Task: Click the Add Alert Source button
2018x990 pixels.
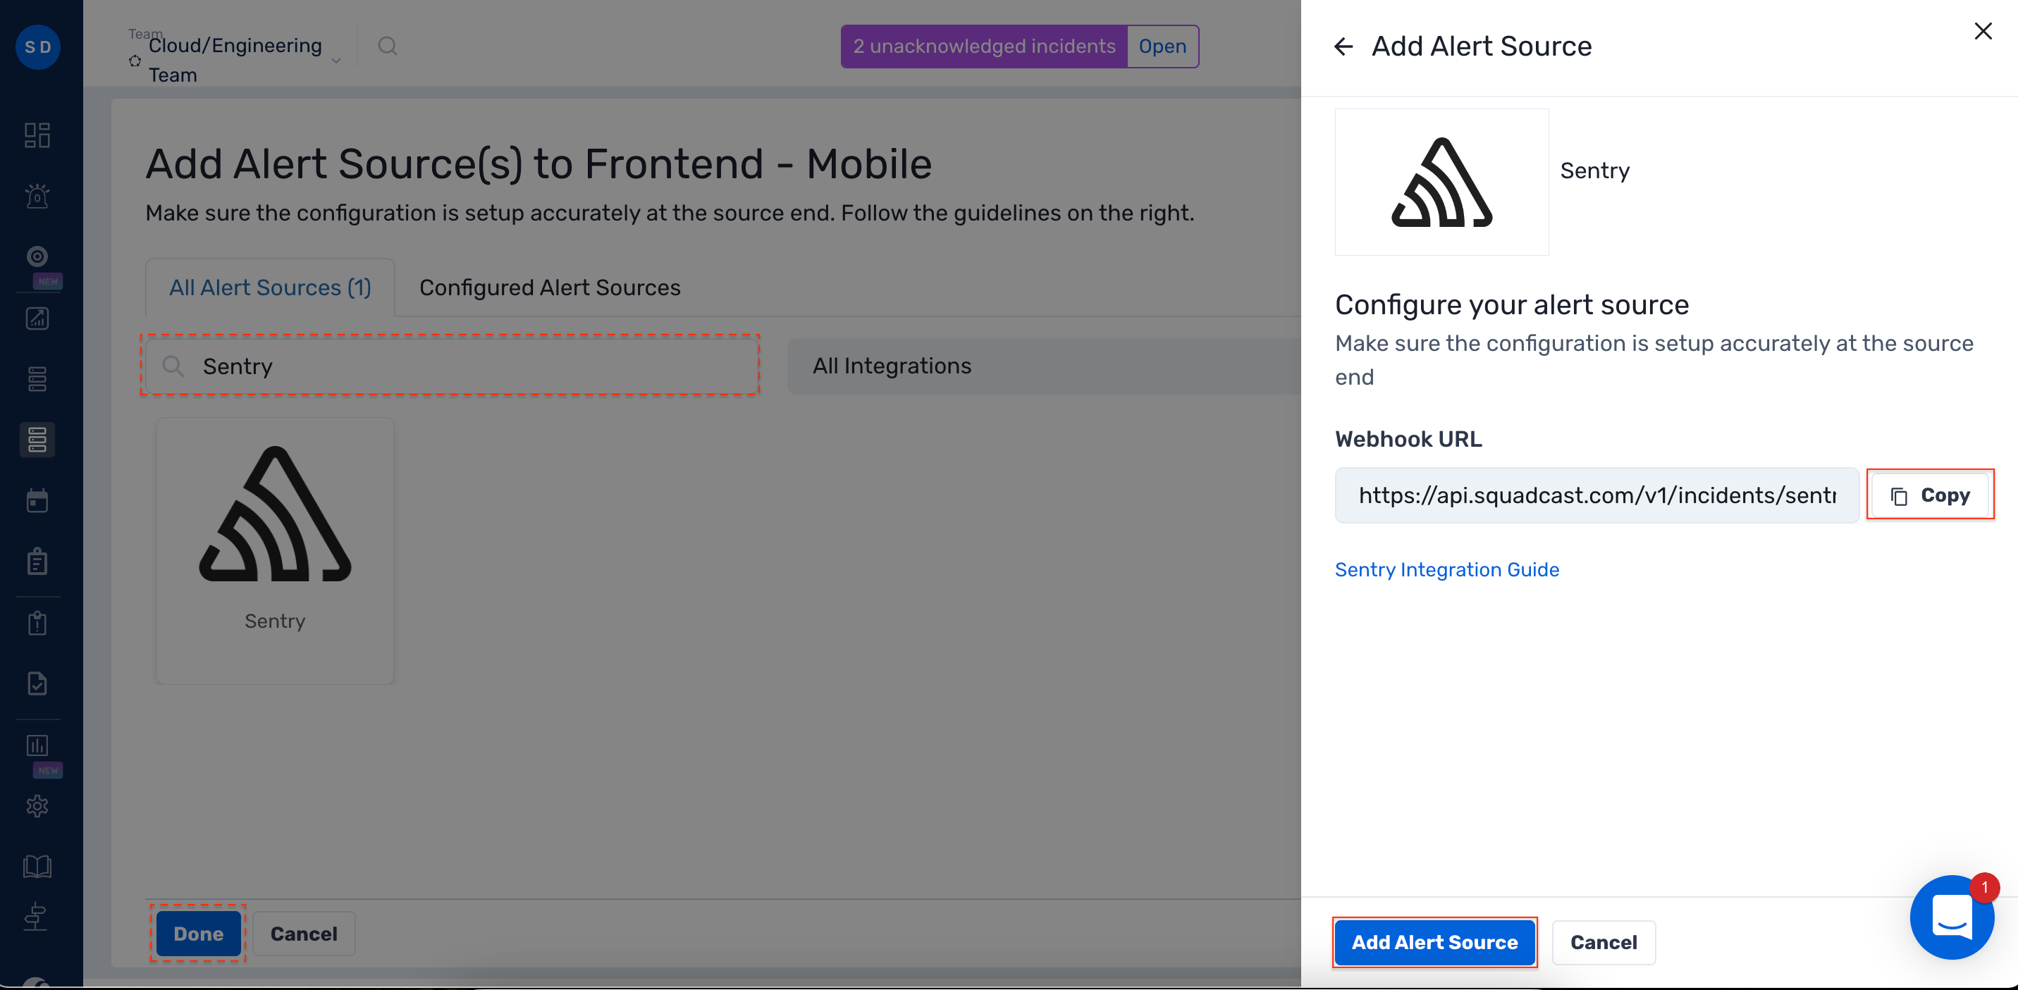Action: point(1434,942)
